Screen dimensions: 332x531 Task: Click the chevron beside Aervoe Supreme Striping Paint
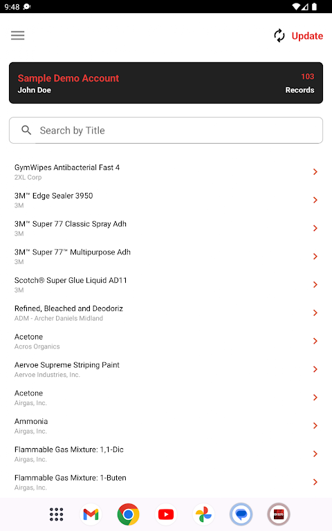point(315,369)
